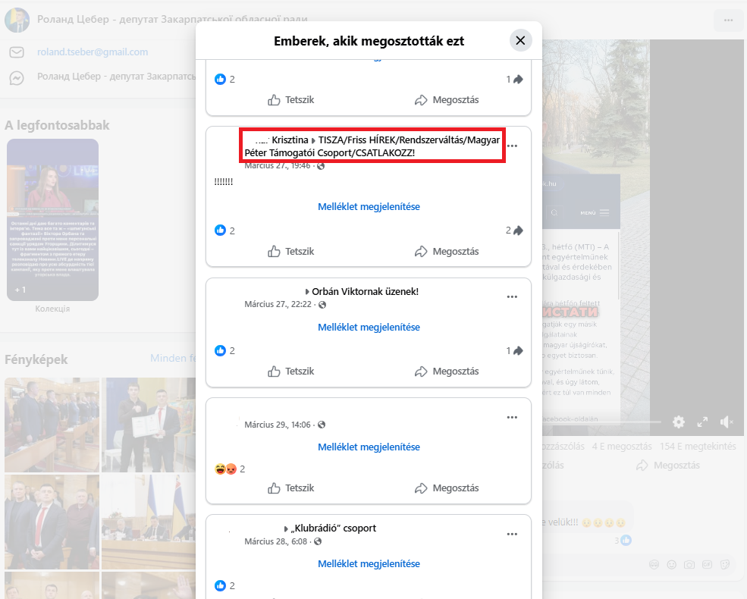Like Krisztina's shared post with Tetszik
Image resolution: width=747 pixels, height=599 pixels.
[x=291, y=251]
